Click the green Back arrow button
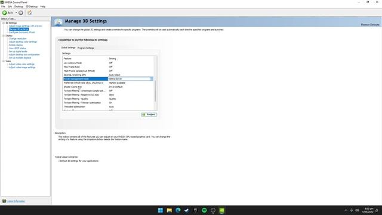This screenshot has width=382, height=215. 5,13
